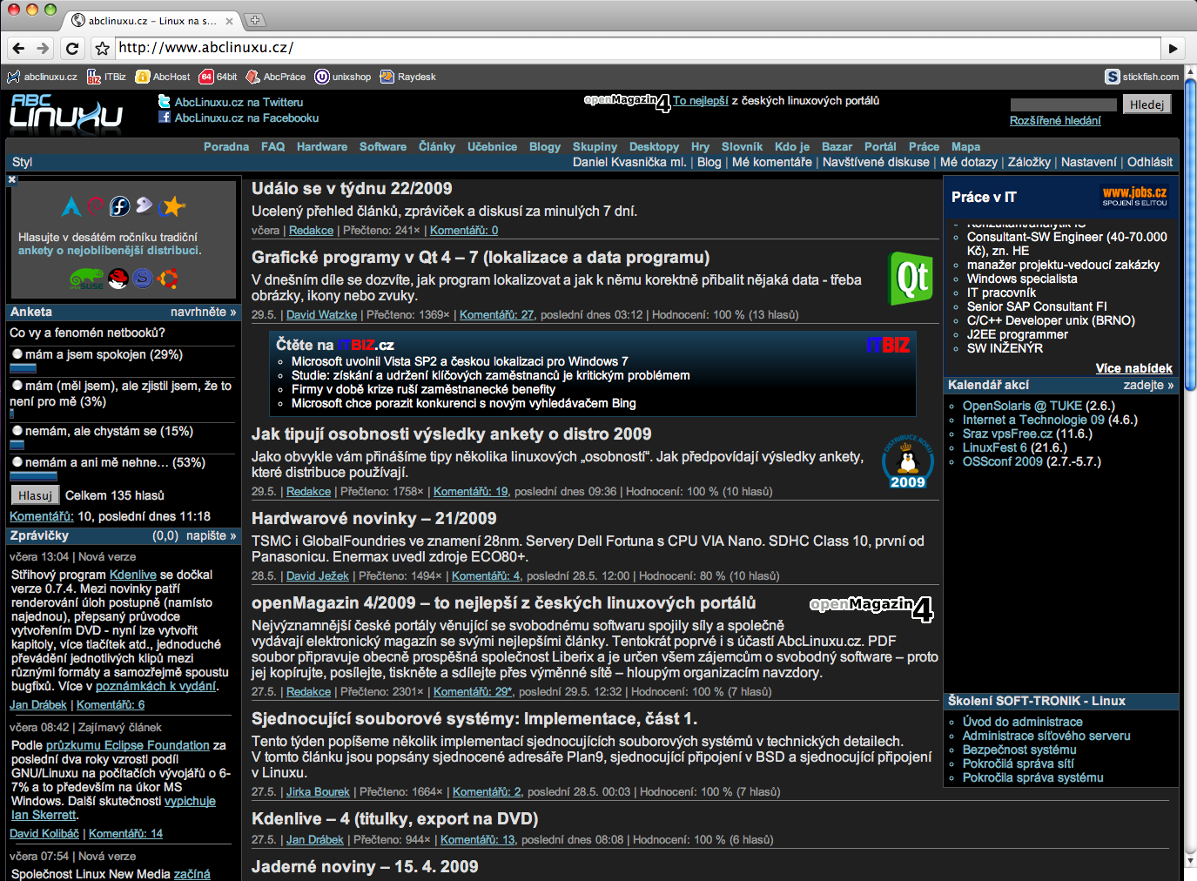Screen dimensions: 1197x881
Task: Click Nastavení in the user bar
Action: coord(1088,162)
